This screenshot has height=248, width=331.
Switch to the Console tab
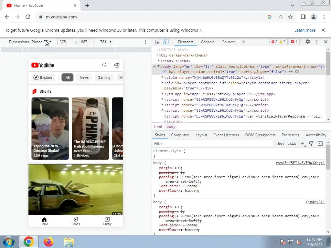pos(208,42)
